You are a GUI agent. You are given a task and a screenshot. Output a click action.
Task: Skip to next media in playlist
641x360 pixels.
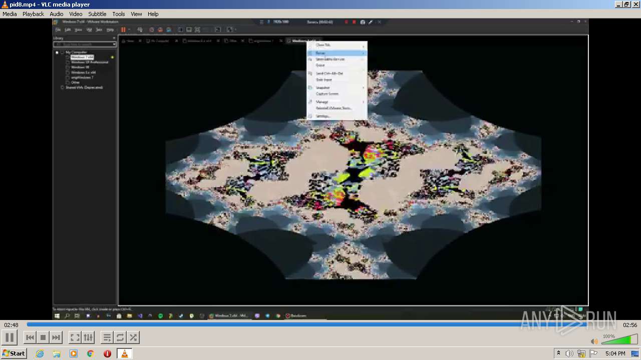pos(56,337)
